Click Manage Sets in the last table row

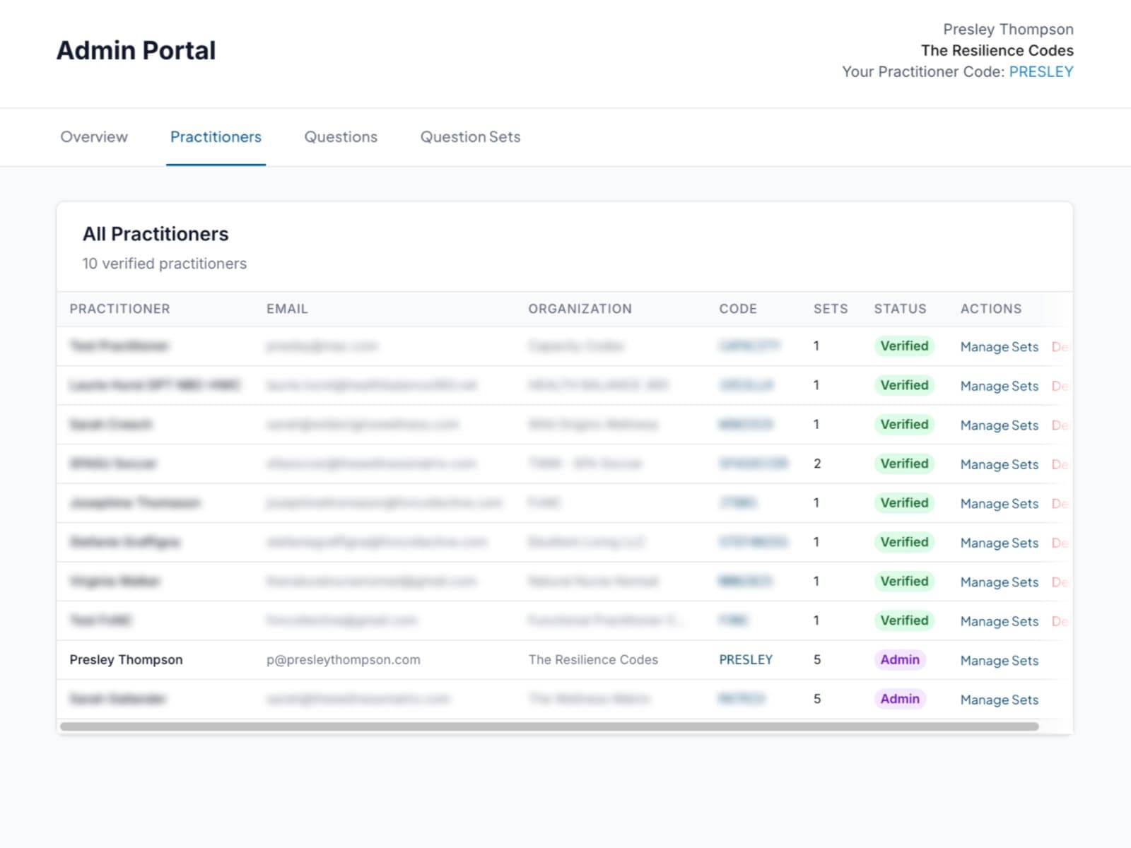click(999, 700)
